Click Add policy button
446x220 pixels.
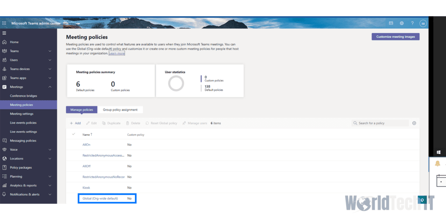click(x=75, y=123)
